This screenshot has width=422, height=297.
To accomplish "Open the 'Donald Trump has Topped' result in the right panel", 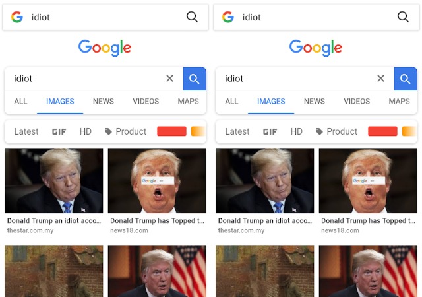I will [x=369, y=180].
